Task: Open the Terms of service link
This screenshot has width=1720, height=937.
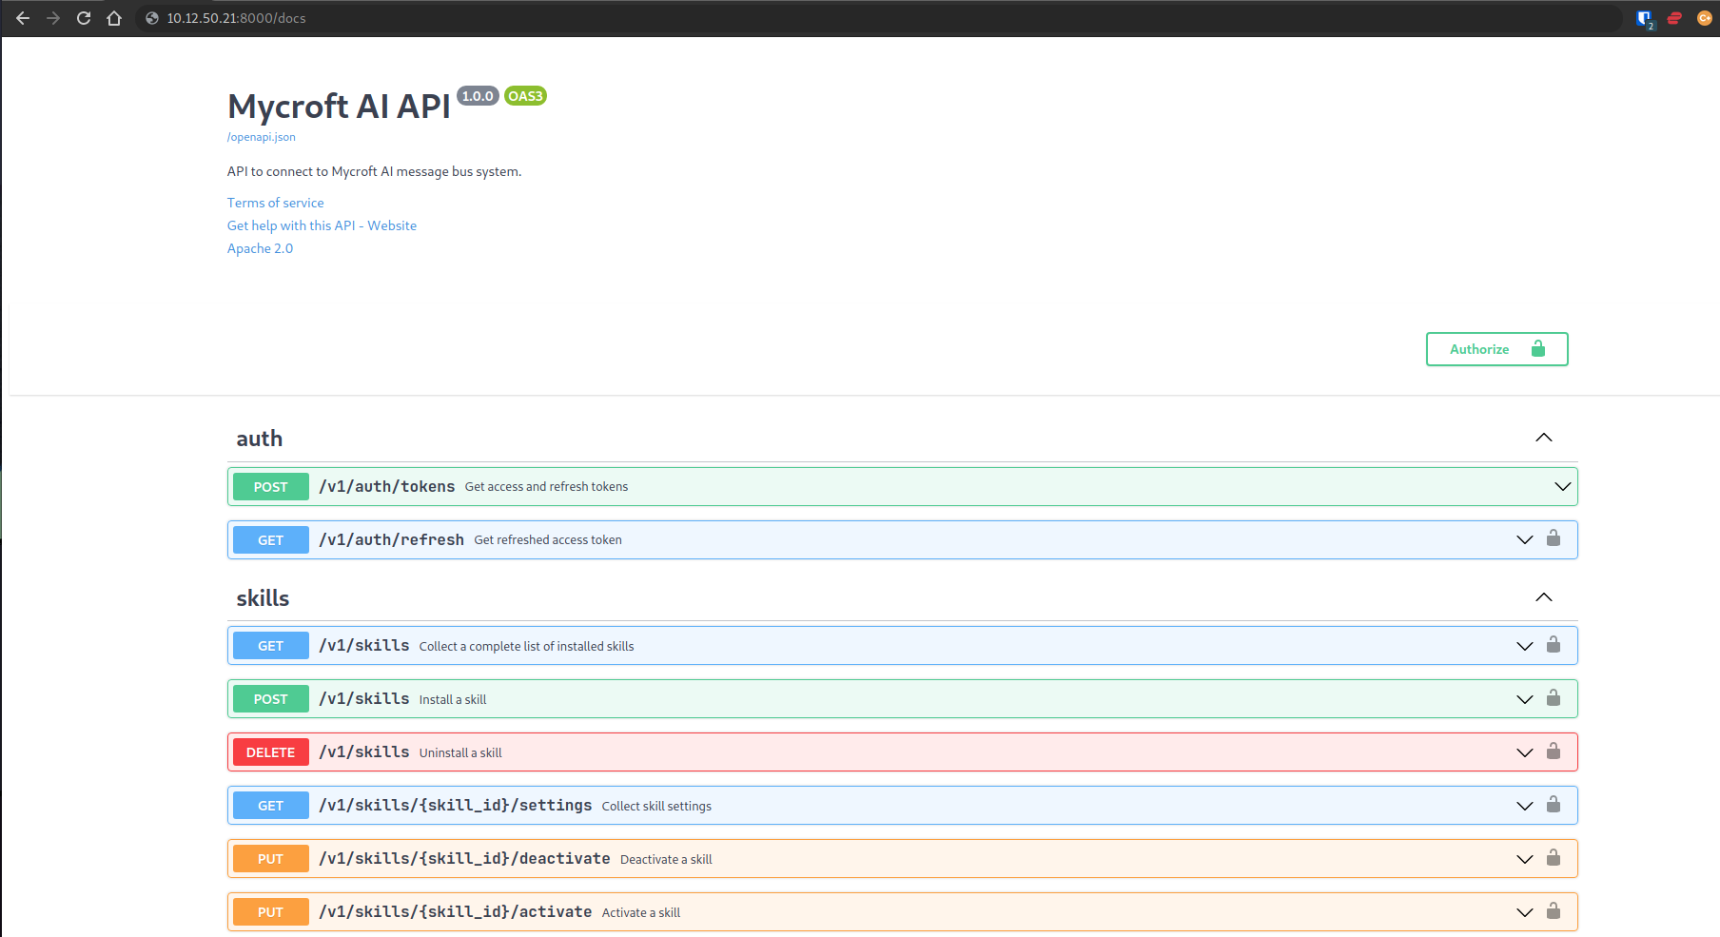Action: point(275,203)
